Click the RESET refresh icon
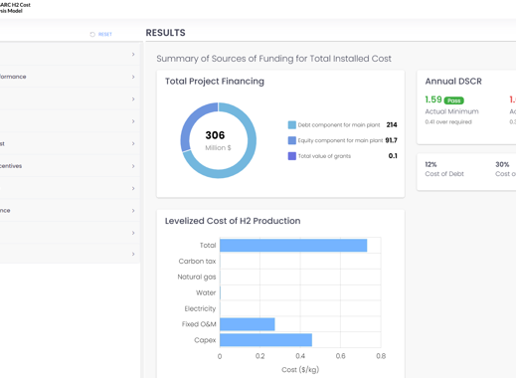Viewport: 516px width, 378px height. pos(92,34)
